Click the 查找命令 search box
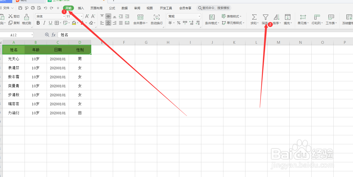Screen dimensions: 353x177 (214, 8)
